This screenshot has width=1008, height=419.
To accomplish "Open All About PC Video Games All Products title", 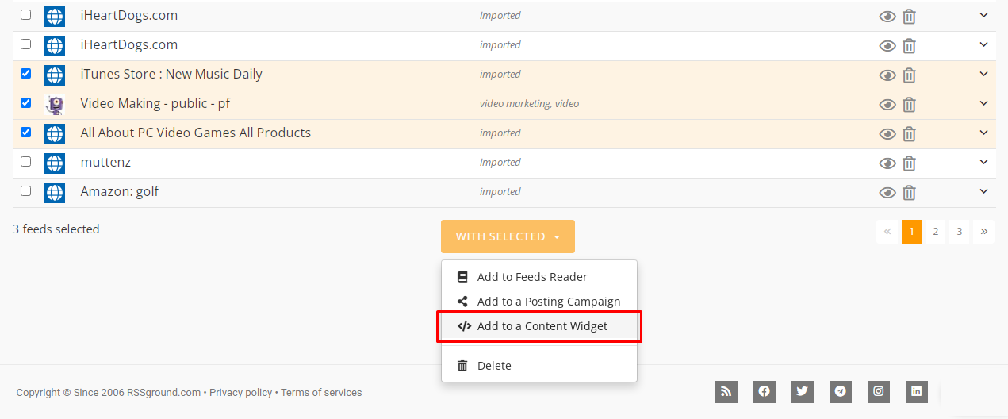I will [x=196, y=133].
